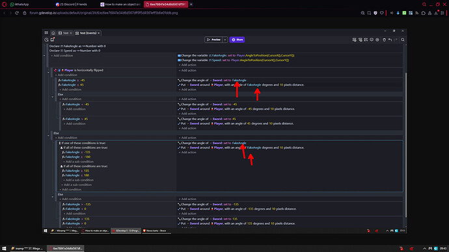449x252 pixels.
Task: Search in events with magnifier icon
Action: click(x=403, y=40)
